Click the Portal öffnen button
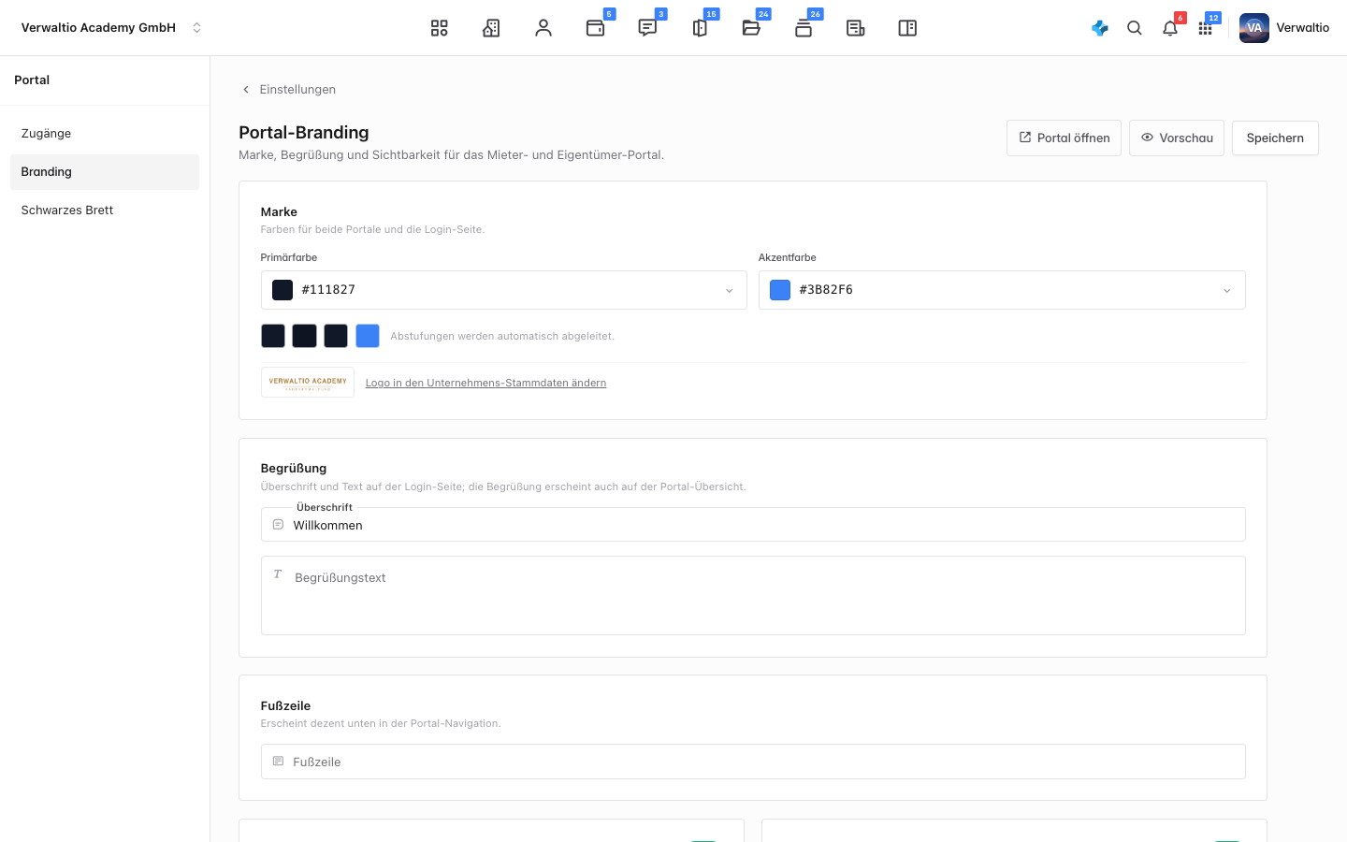 click(x=1064, y=138)
